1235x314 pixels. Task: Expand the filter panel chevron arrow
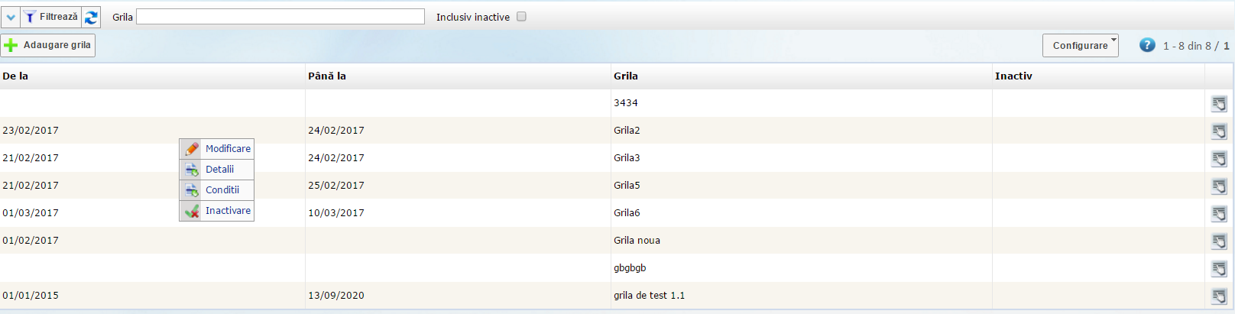pyautogui.click(x=11, y=17)
